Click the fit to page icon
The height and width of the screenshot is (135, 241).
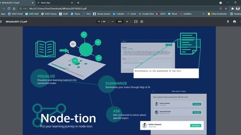136,22
